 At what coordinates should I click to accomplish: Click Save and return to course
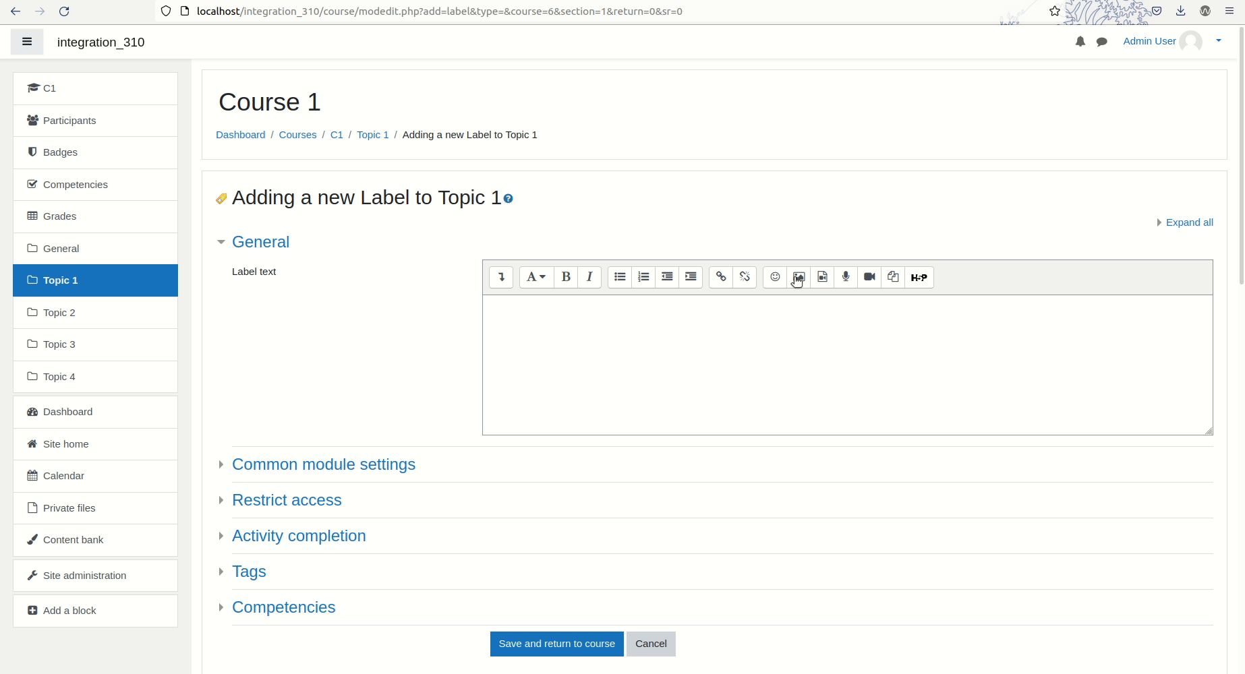[x=556, y=644]
